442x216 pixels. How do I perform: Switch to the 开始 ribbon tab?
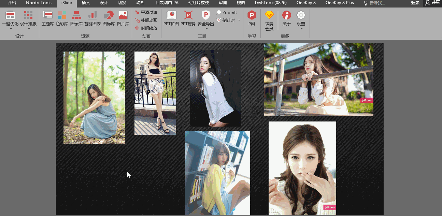pyautogui.click(x=12, y=3)
